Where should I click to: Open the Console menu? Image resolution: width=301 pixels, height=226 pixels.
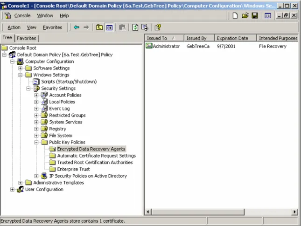click(22, 15)
